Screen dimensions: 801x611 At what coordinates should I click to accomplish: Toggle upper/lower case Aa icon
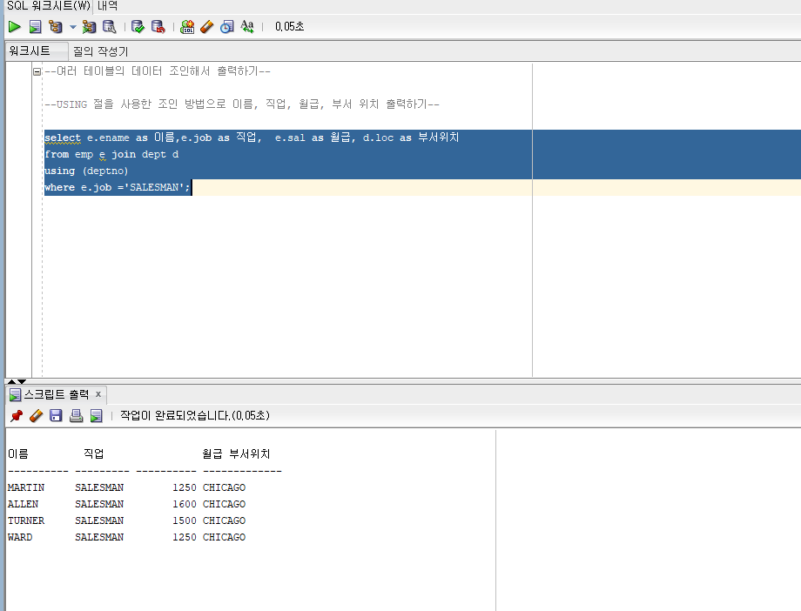pyautogui.click(x=247, y=27)
